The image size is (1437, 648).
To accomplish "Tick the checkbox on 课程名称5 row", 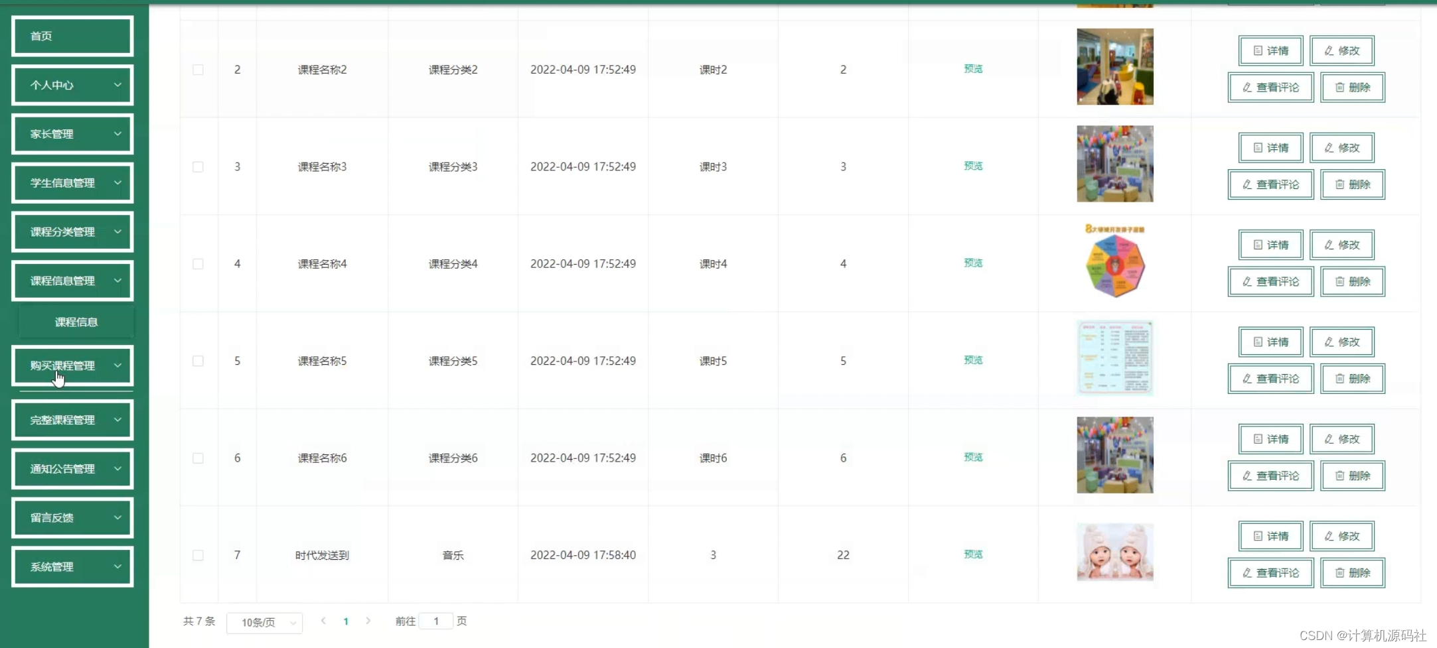I will (197, 361).
